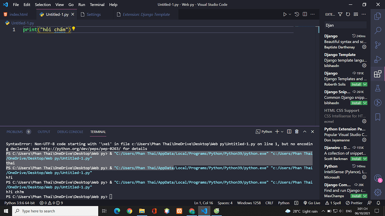Image resolution: width=385 pixels, height=216 pixels.
Task: Switch to Output panel tab
Action: click(x=44, y=132)
